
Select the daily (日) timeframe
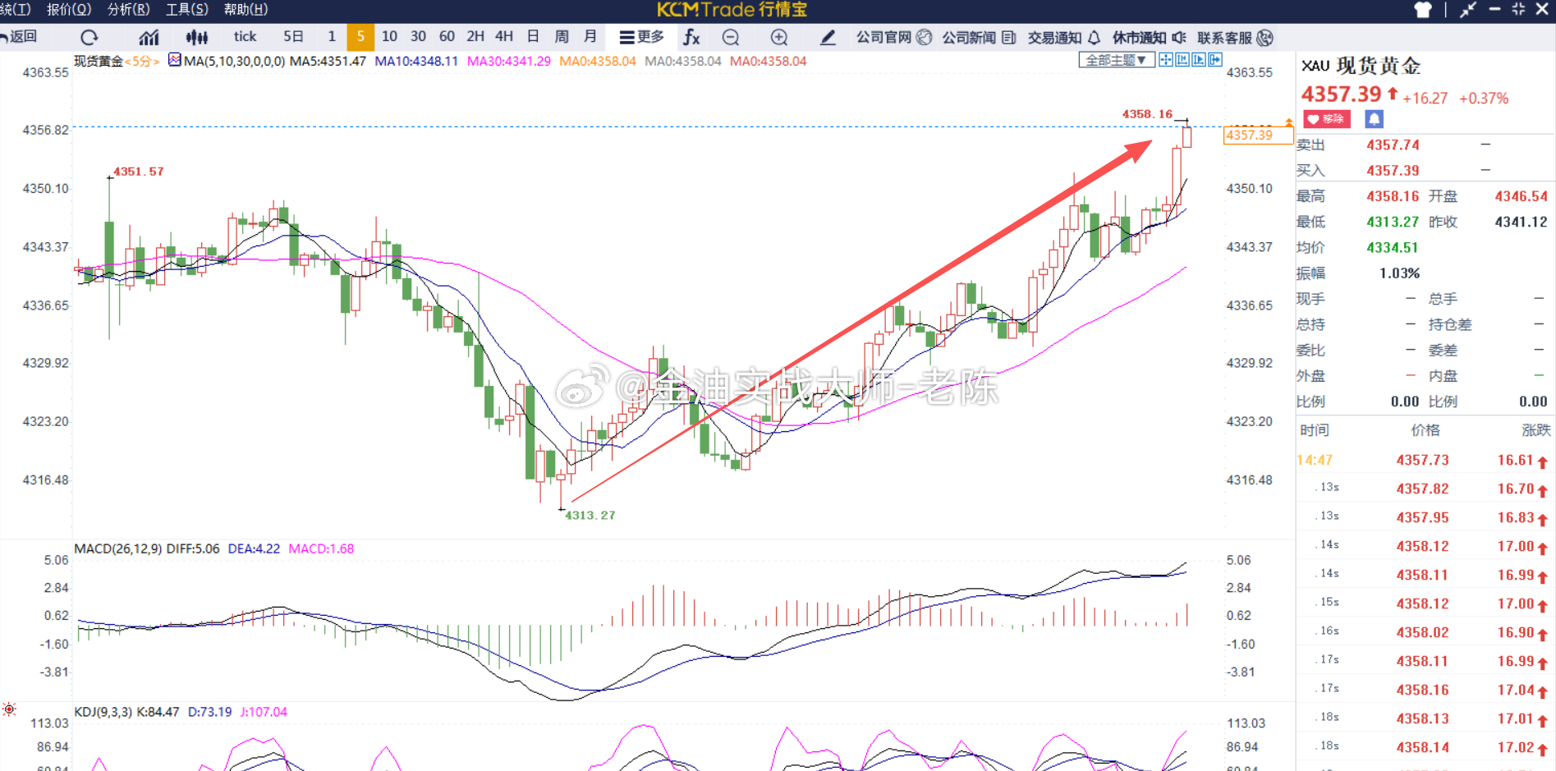point(533,36)
